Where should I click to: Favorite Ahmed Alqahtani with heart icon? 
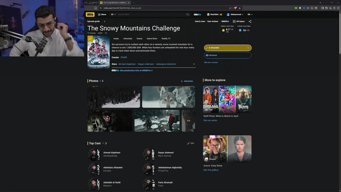coord(99,159)
